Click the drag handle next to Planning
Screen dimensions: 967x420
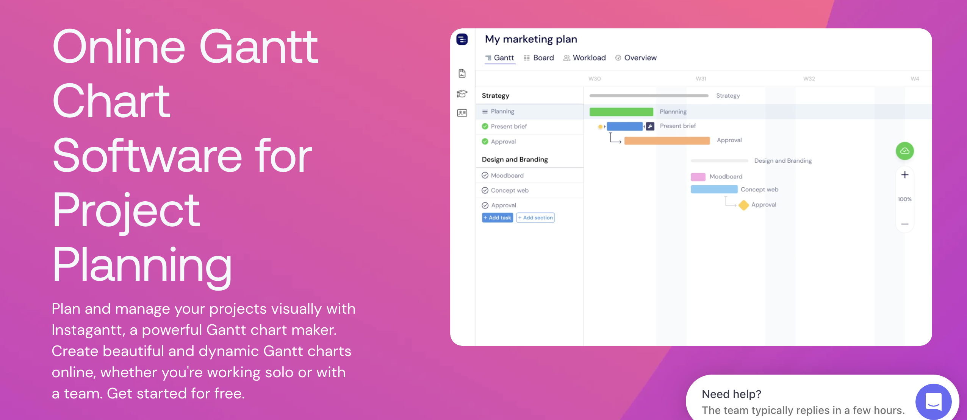pos(485,111)
